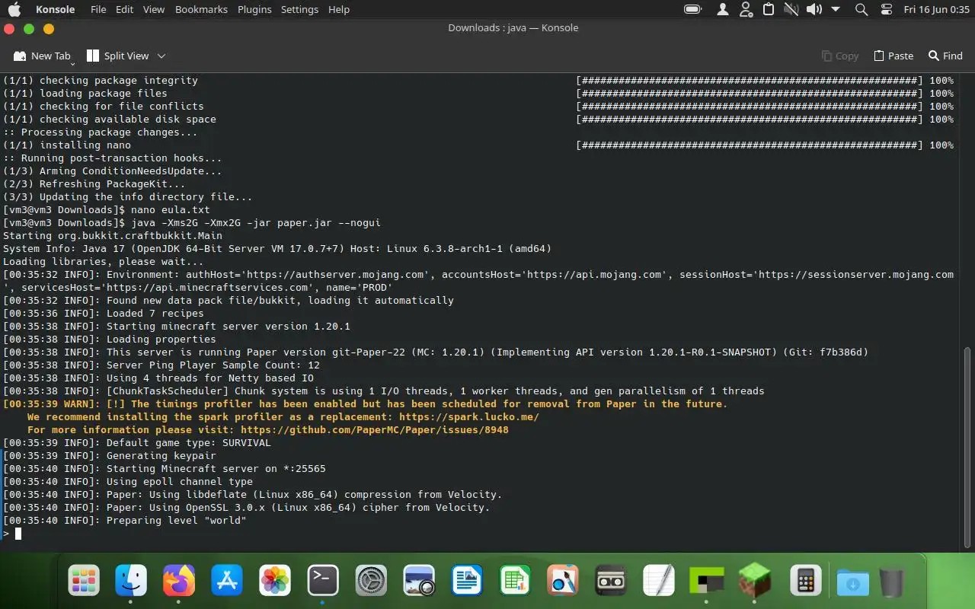
Task: Click the github.com/PaperMC/Paper/issues/8948 URL
Action: [374, 429]
